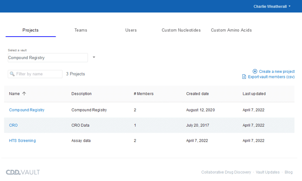Click the '3 Projects' count text
This screenshot has width=302, height=181.
tap(75, 74)
